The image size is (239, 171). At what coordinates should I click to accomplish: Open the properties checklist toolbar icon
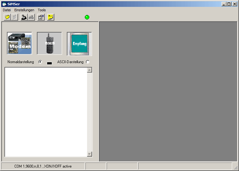[41, 17]
